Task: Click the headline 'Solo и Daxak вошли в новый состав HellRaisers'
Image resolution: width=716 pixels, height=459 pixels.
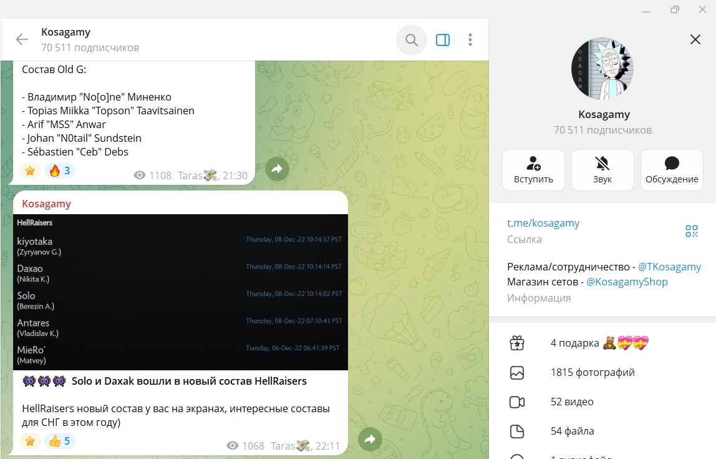Action: (x=189, y=382)
